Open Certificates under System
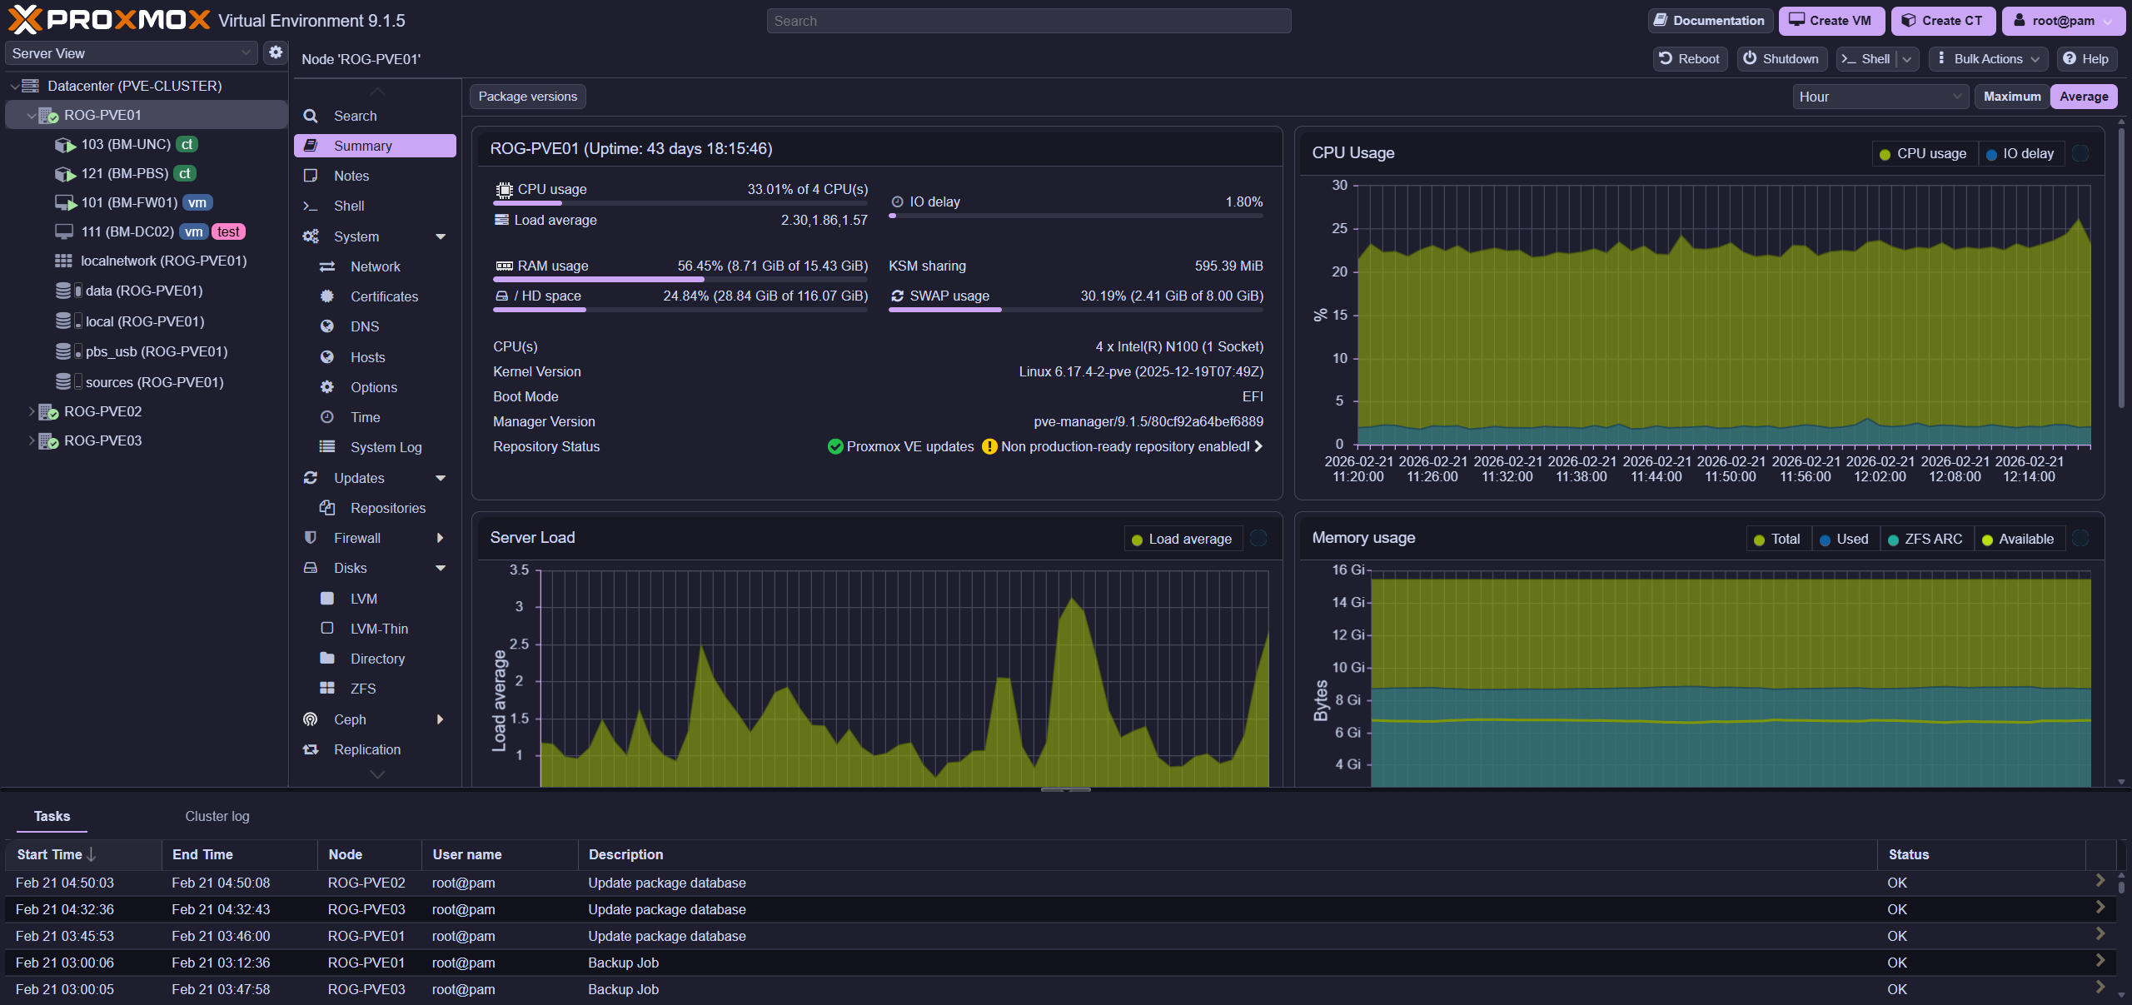The width and height of the screenshot is (2132, 1005). pyautogui.click(x=383, y=296)
